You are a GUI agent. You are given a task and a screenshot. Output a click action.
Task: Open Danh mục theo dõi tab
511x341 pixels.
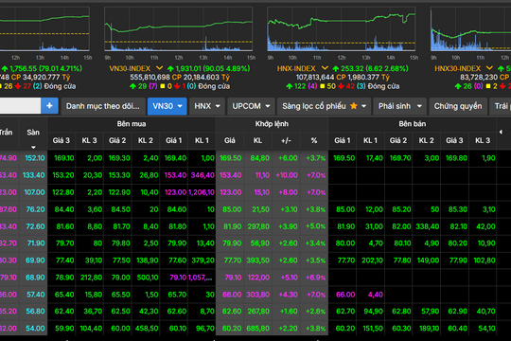103,106
